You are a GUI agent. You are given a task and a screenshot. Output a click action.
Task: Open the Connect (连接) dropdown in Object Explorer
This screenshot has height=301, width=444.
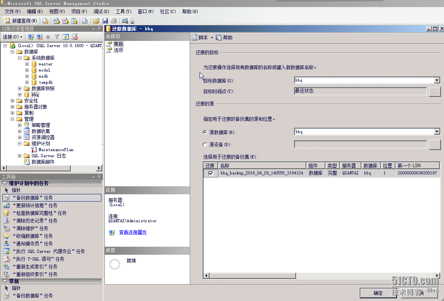[x=13, y=37]
